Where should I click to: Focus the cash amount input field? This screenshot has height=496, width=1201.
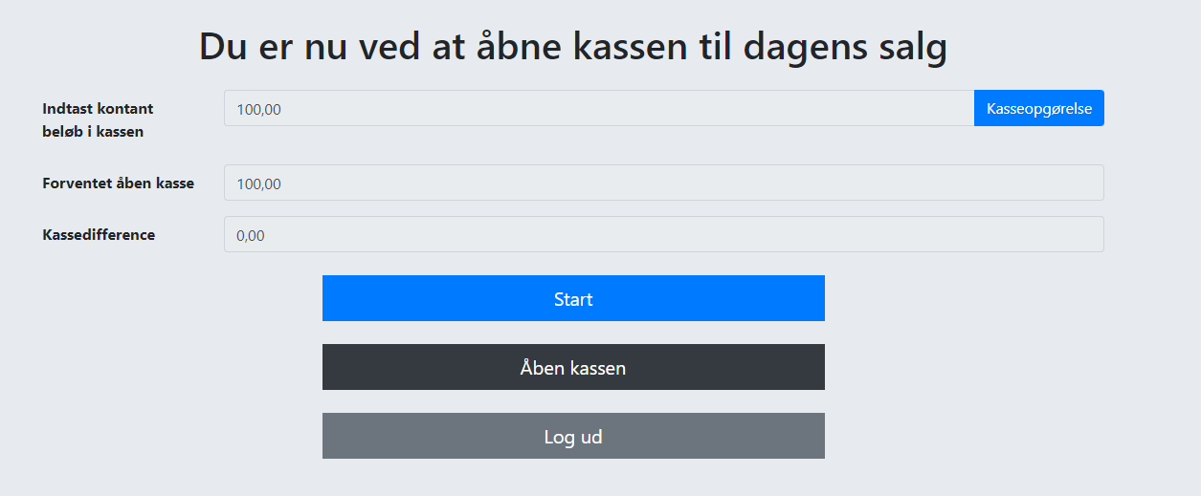click(598, 108)
